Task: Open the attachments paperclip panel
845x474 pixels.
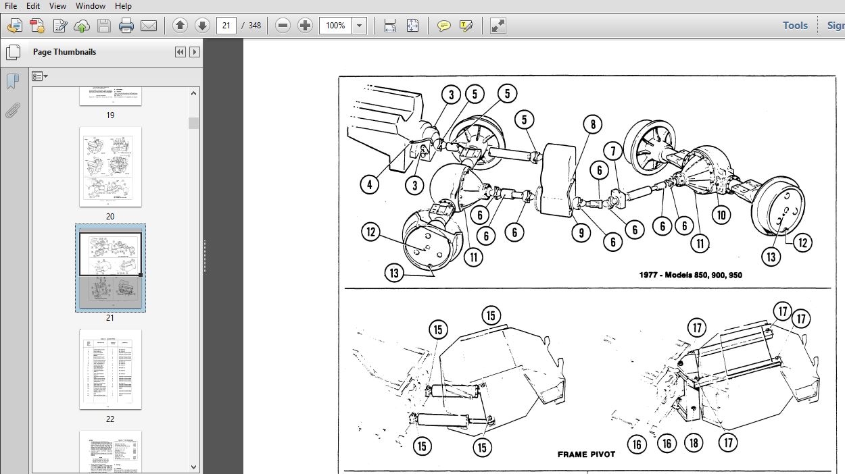Action: click(x=12, y=111)
